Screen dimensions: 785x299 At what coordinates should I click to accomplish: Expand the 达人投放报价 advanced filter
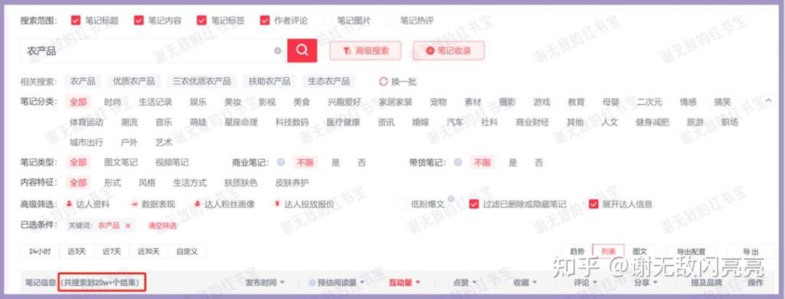point(304,204)
